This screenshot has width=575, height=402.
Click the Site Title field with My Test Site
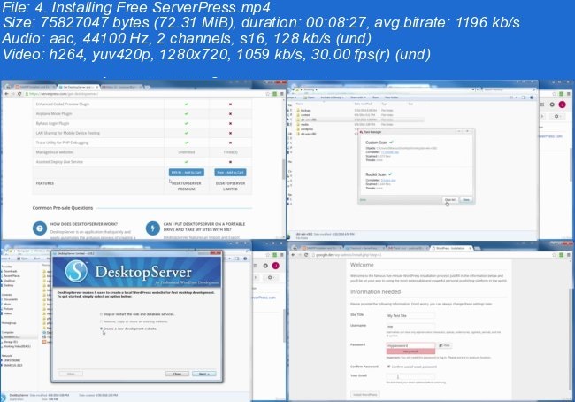click(410, 316)
